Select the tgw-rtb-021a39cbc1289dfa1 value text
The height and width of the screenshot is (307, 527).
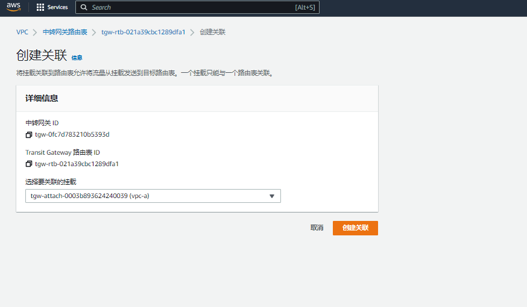coord(77,164)
